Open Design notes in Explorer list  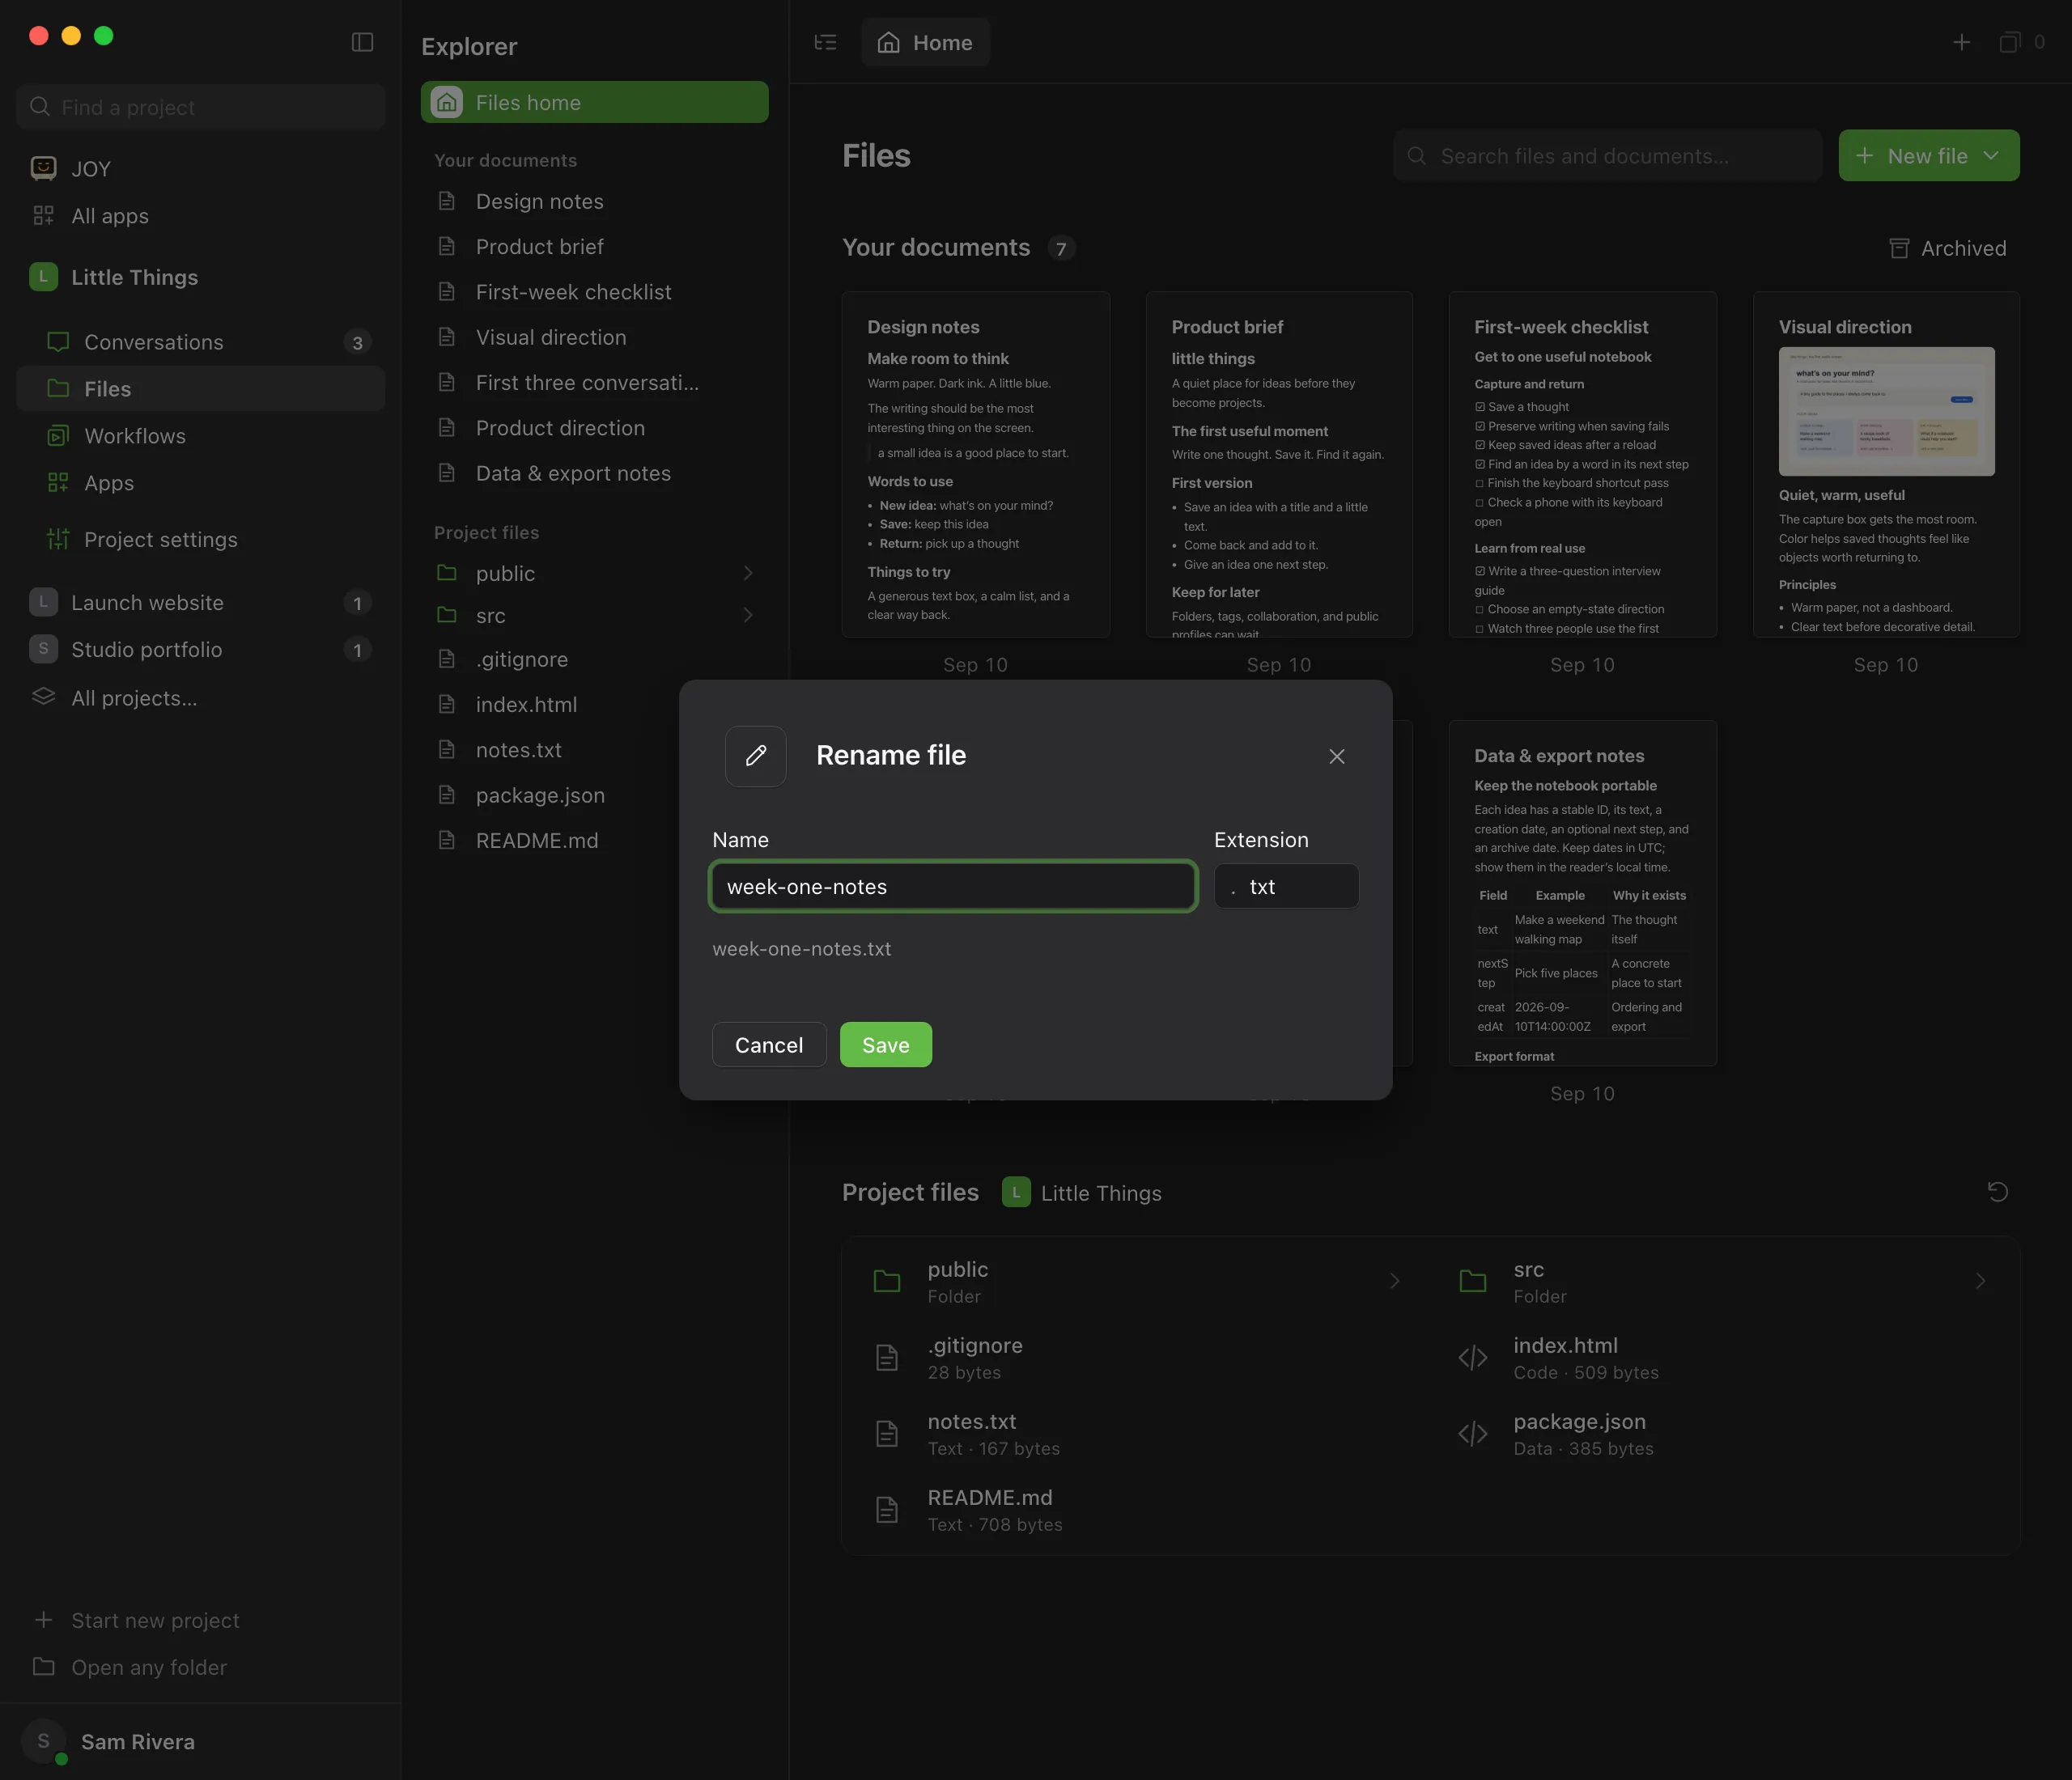click(x=594, y=201)
